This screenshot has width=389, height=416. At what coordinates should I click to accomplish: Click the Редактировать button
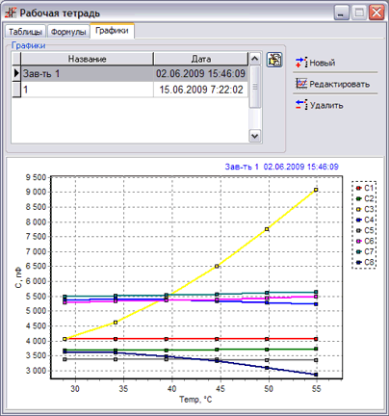click(333, 84)
